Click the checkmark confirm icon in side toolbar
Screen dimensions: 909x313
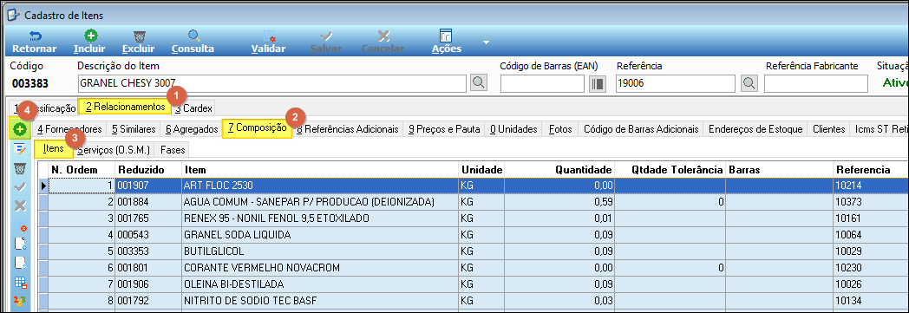(20, 187)
